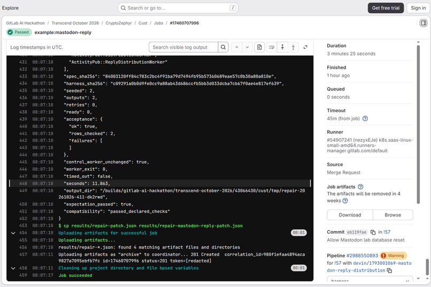The height and width of the screenshot is (287, 431).
Task: Click the Sign in button
Action: pos(418,8)
